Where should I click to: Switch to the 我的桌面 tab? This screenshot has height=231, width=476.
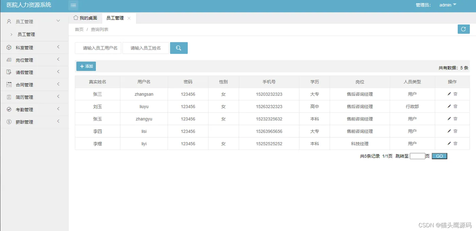pyautogui.click(x=85, y=18)
